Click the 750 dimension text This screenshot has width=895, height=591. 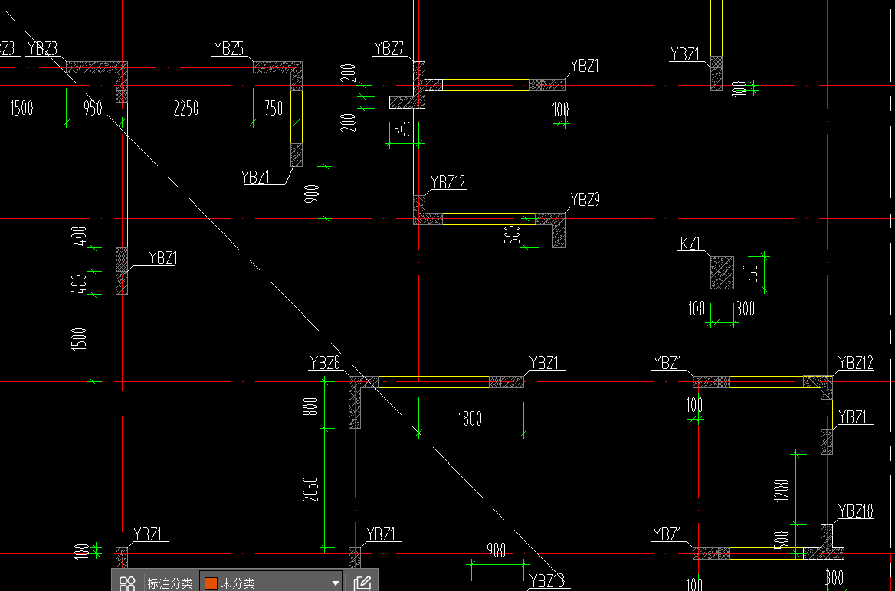pos(274,108)
